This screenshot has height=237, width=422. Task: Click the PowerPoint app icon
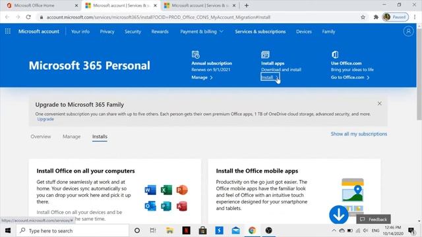coord(182,190)
